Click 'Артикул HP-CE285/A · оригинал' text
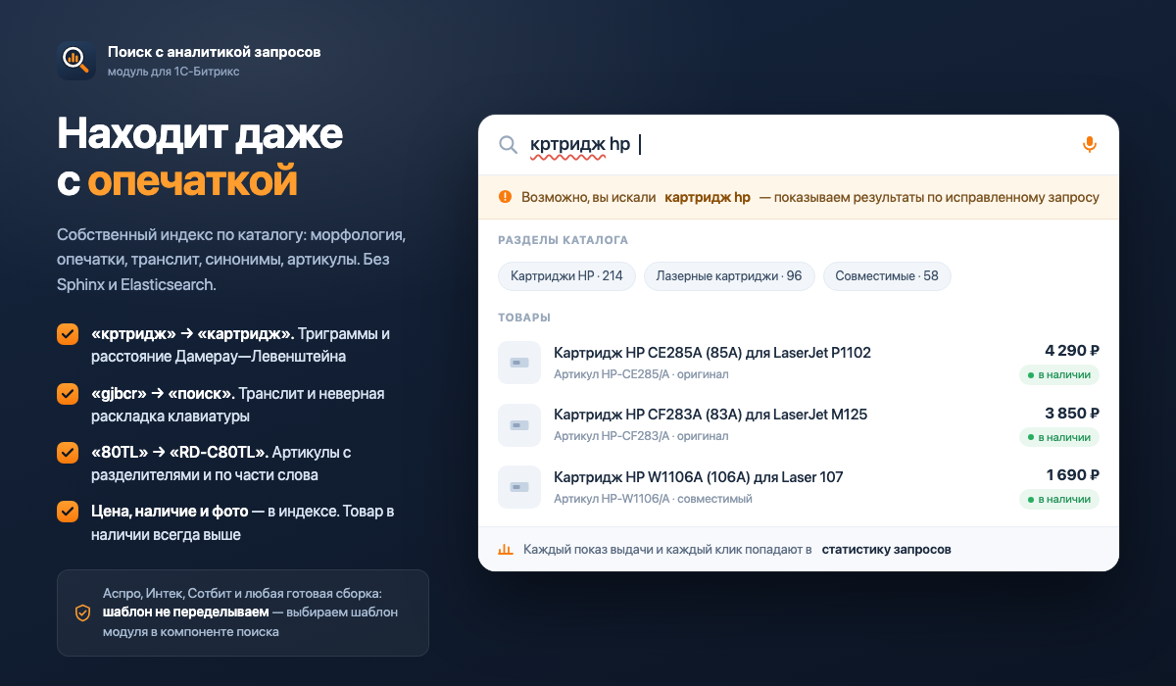The width and height of the screenshot is (1176, 686). point(641,374)
